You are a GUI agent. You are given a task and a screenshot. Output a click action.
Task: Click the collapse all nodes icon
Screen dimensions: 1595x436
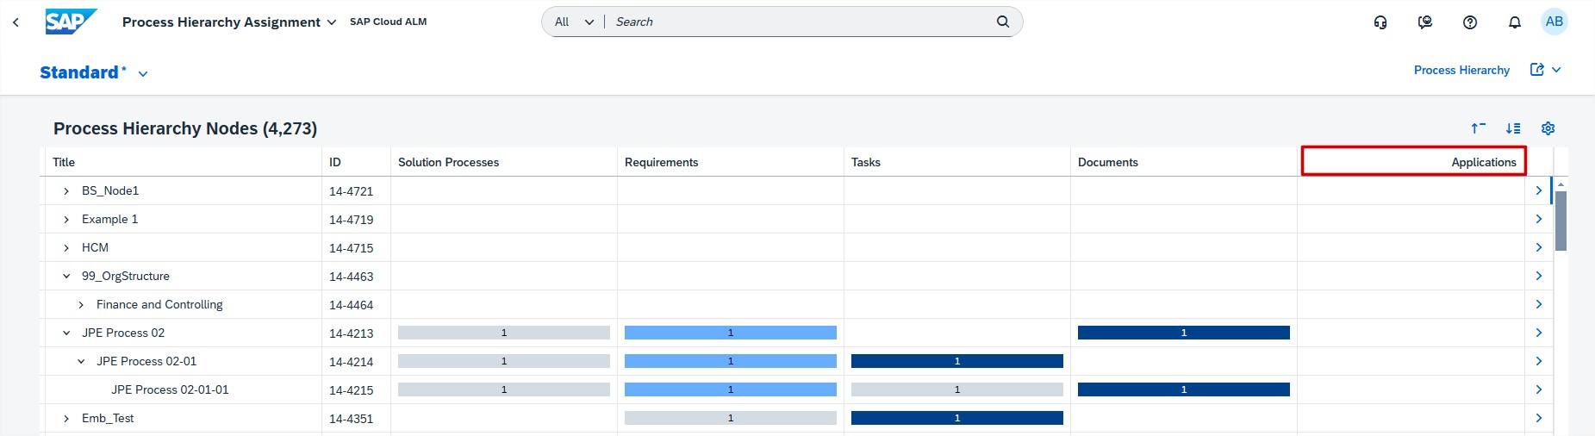(x=1478, y=128)
